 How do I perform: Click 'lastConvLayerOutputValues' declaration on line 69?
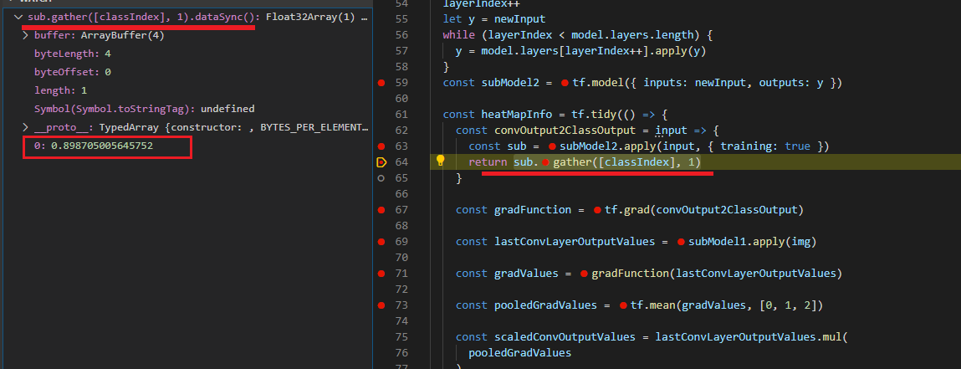coord(575,242)
